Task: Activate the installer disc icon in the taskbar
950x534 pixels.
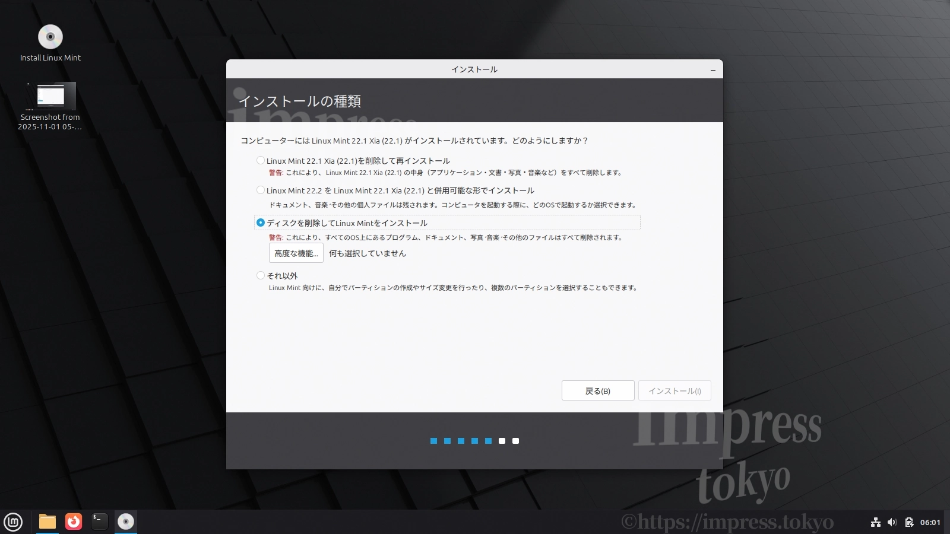Action: pyautogui.click(x=126, y=522)
